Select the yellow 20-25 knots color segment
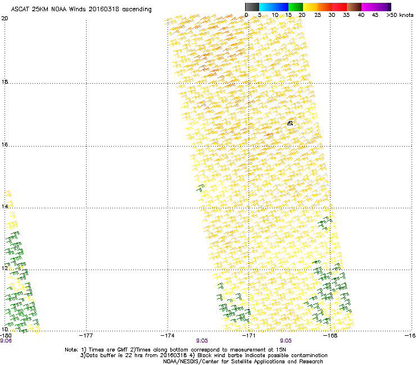 pyautogui.click(x=310, y=7)
